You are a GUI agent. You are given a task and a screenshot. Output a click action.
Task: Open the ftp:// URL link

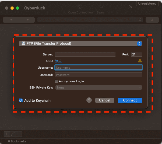click(58, 61)
